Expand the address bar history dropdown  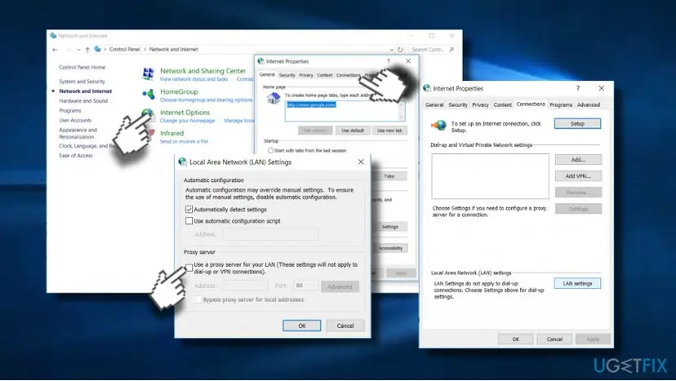[x=391, y=50]
